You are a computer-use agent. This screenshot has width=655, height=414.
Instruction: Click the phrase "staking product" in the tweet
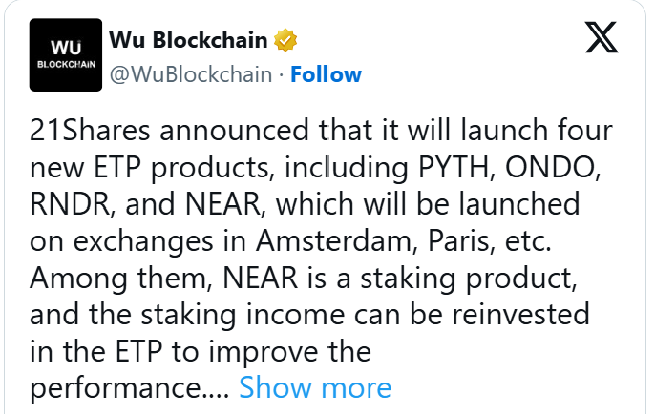(x=469, y=279)
